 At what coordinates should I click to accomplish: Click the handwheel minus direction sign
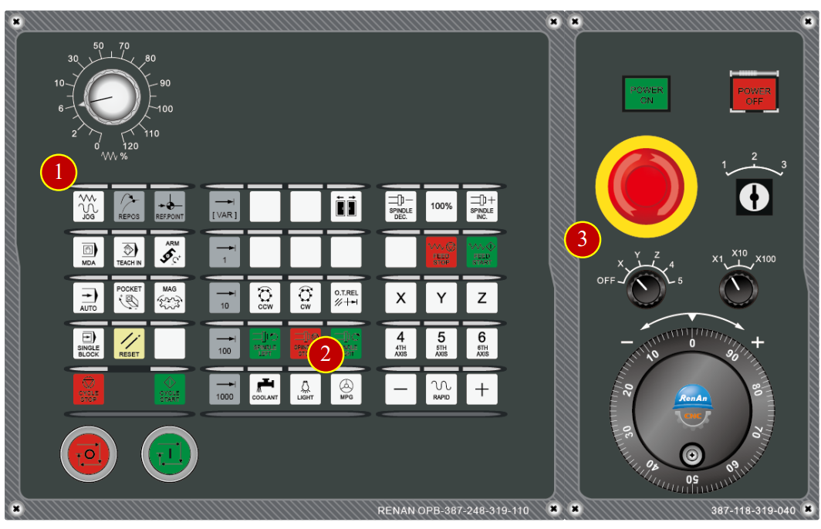627,342
